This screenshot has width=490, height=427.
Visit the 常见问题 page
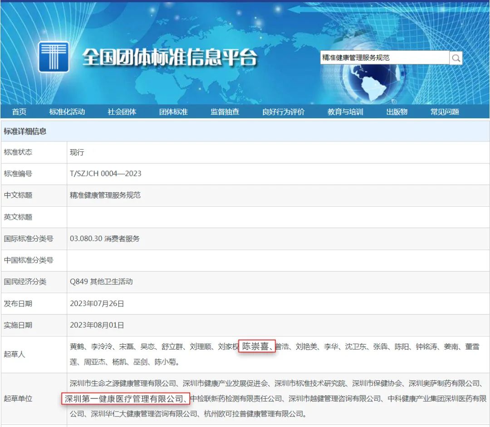click(x=445, y=112)
